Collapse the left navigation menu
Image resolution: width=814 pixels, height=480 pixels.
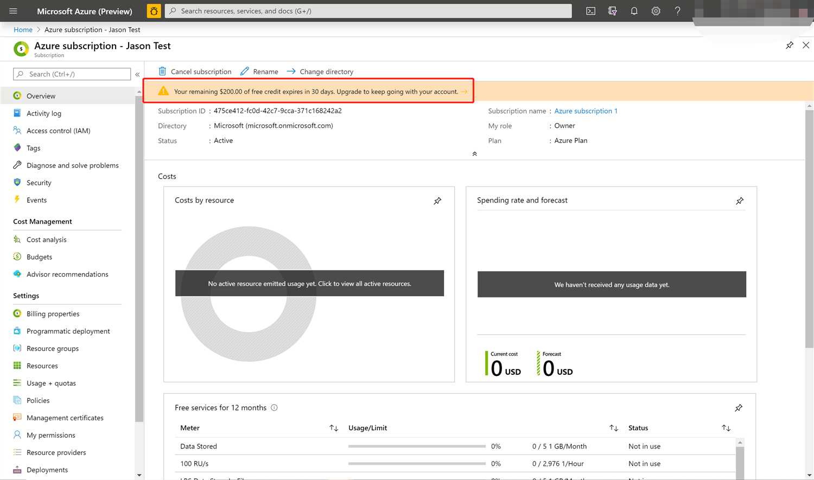pos(137,74)
